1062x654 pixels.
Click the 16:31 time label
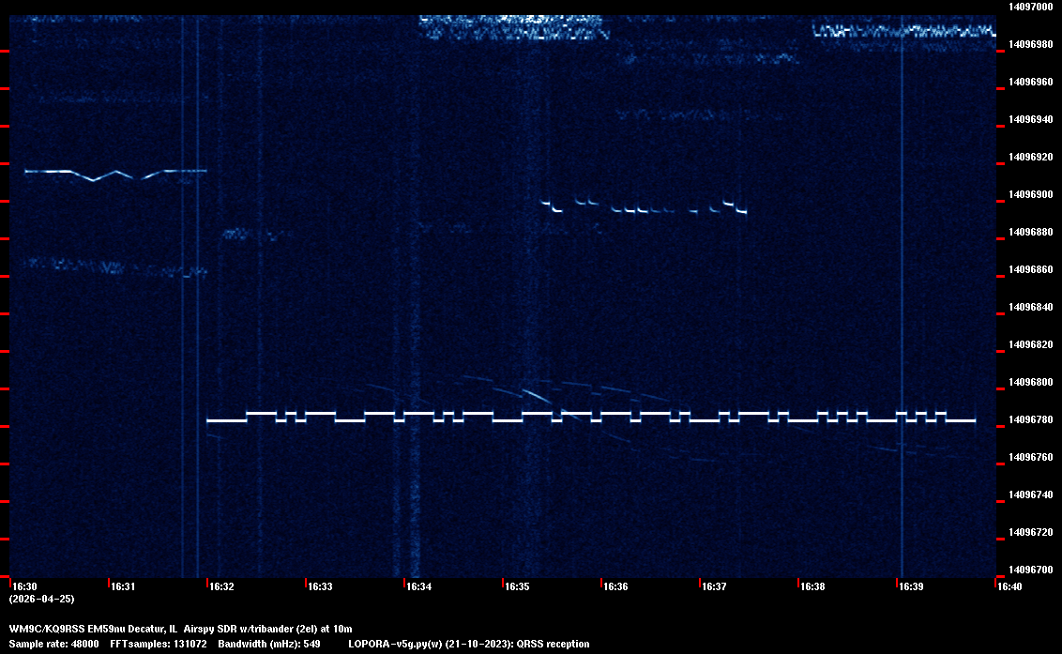123,586
